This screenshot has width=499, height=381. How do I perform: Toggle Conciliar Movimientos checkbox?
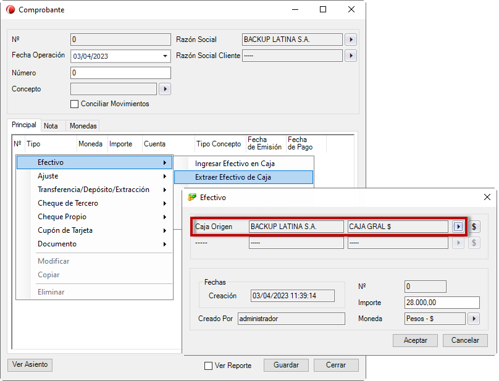[74, 104]
